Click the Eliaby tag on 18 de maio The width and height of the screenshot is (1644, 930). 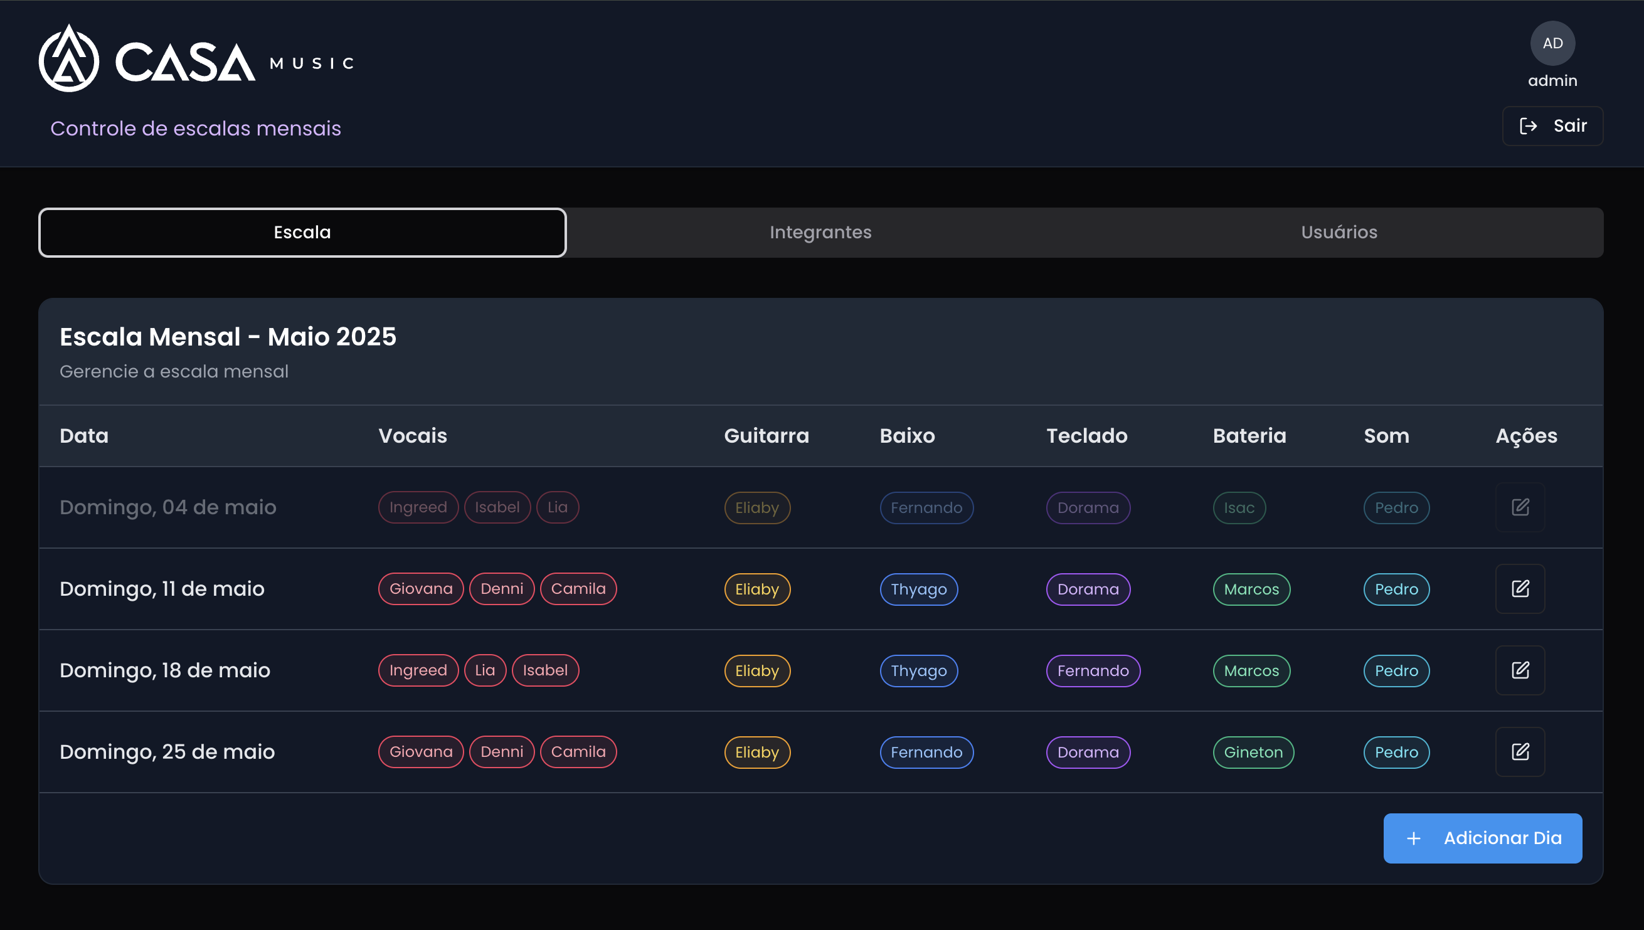757,671
